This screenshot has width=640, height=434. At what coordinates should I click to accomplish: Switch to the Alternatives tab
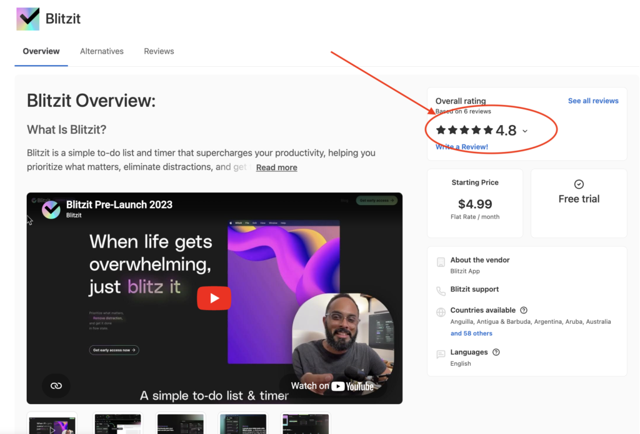tap(102, 51)
